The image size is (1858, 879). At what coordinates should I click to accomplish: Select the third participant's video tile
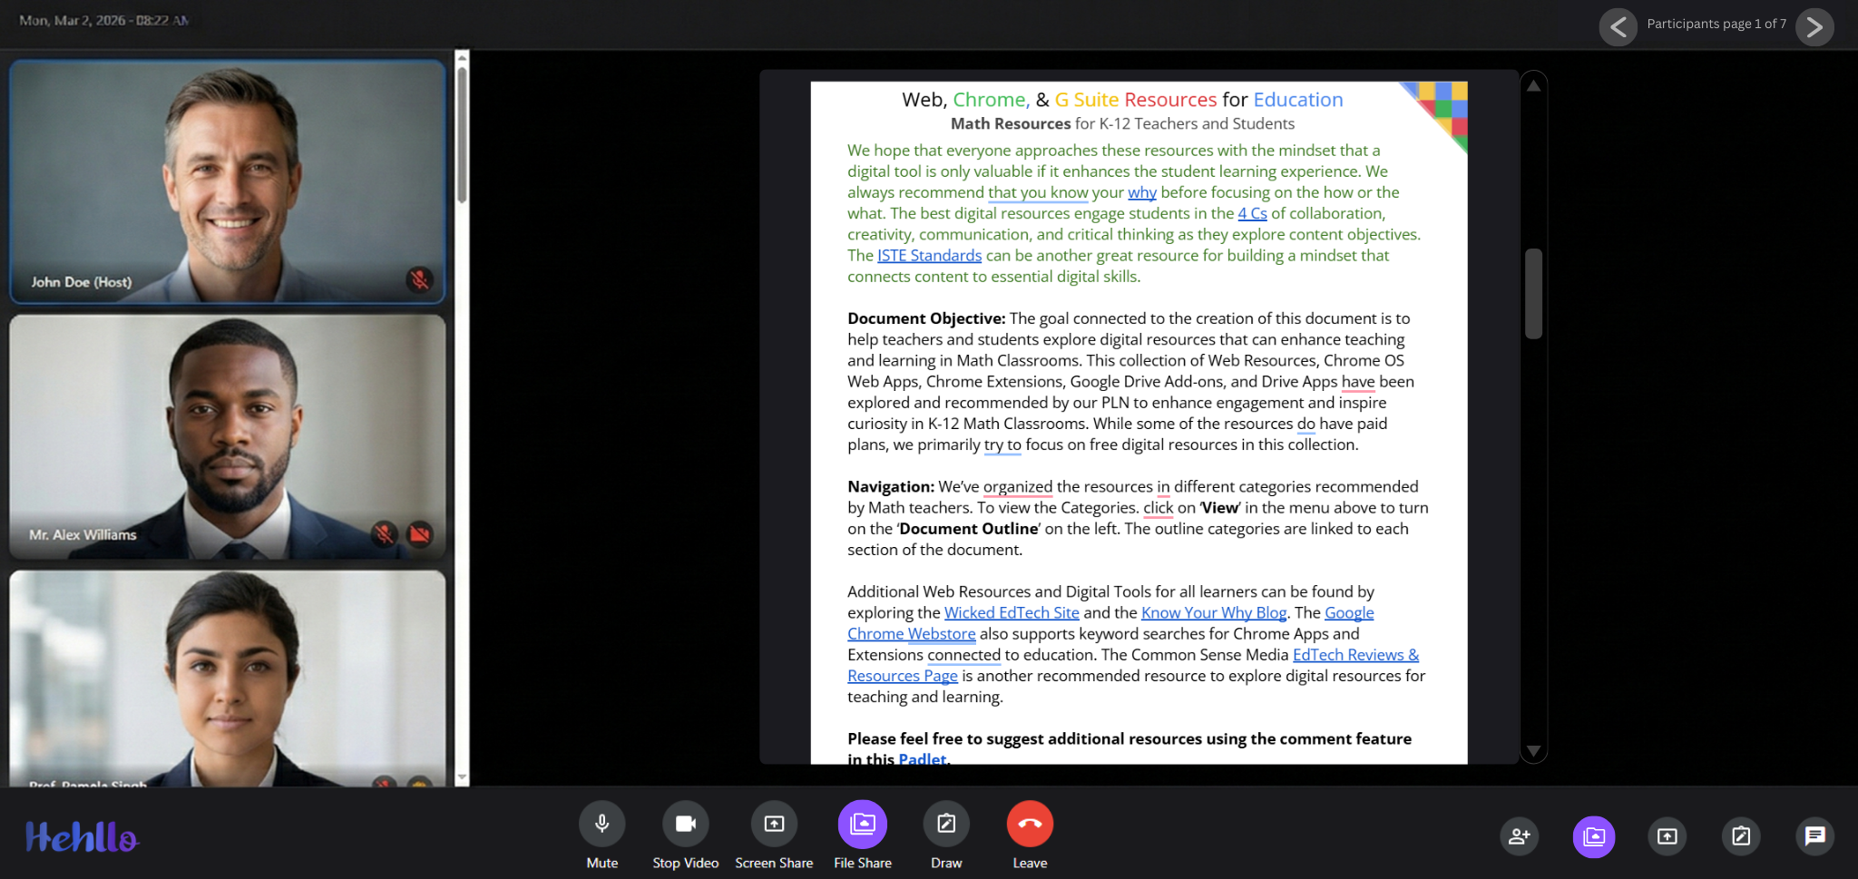coord(228,678)
